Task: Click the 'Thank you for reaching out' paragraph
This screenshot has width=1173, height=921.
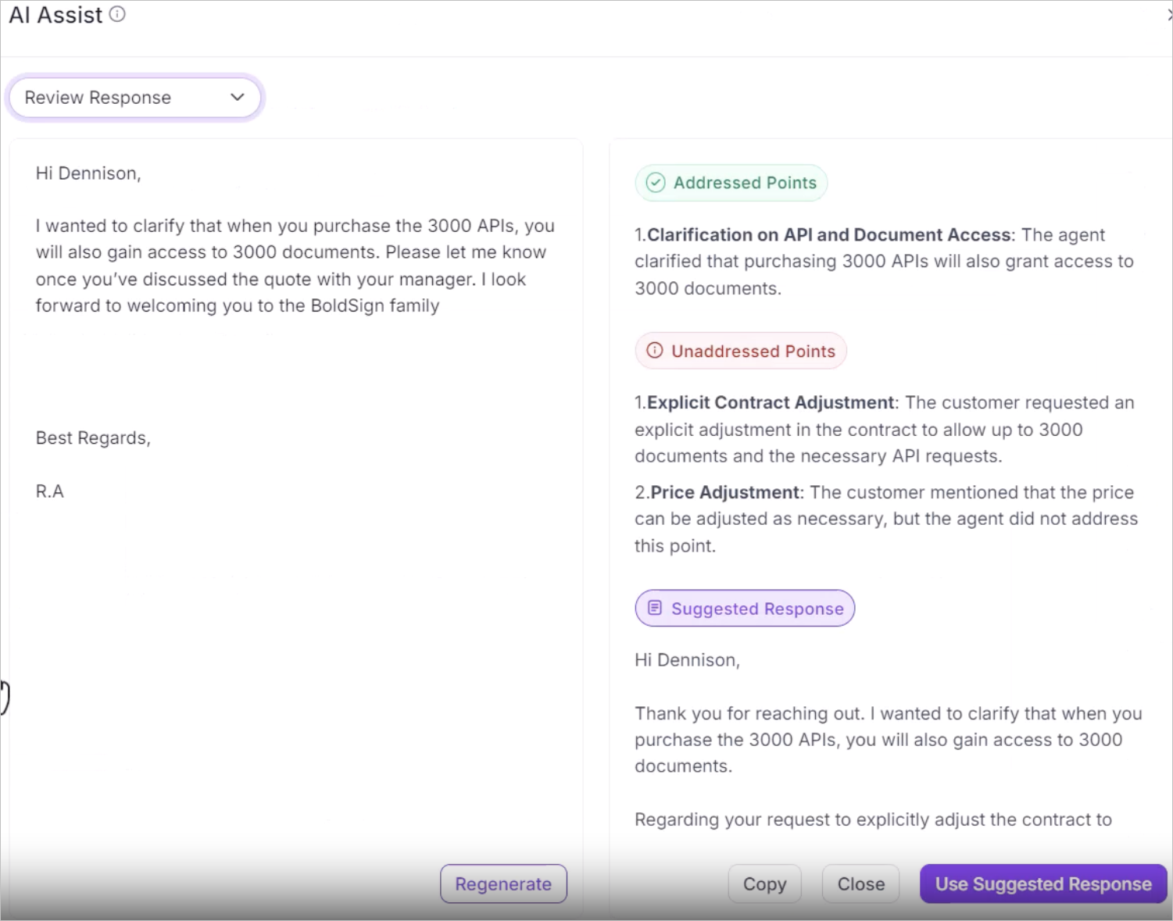Action: [x=889, y=740]
